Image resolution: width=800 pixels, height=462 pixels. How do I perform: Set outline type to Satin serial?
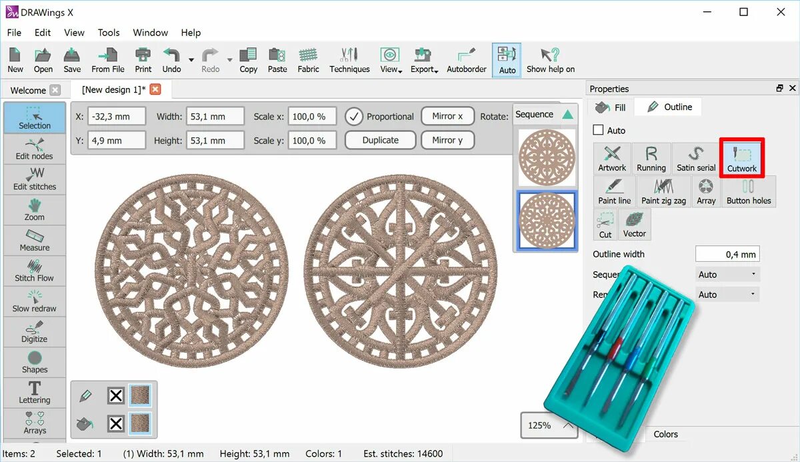(x=696, y=159)
